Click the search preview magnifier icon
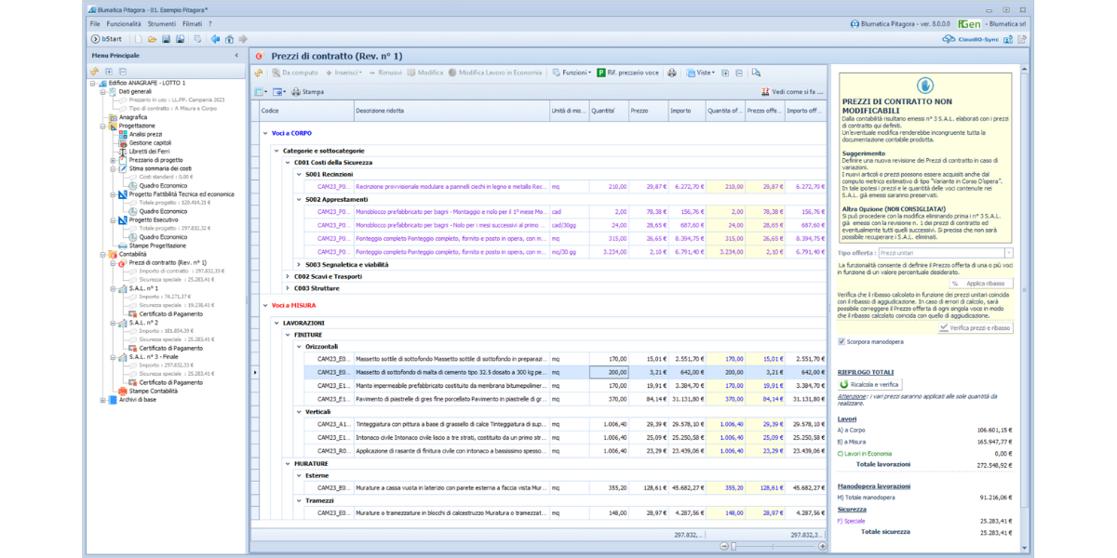 click(757, 73)
